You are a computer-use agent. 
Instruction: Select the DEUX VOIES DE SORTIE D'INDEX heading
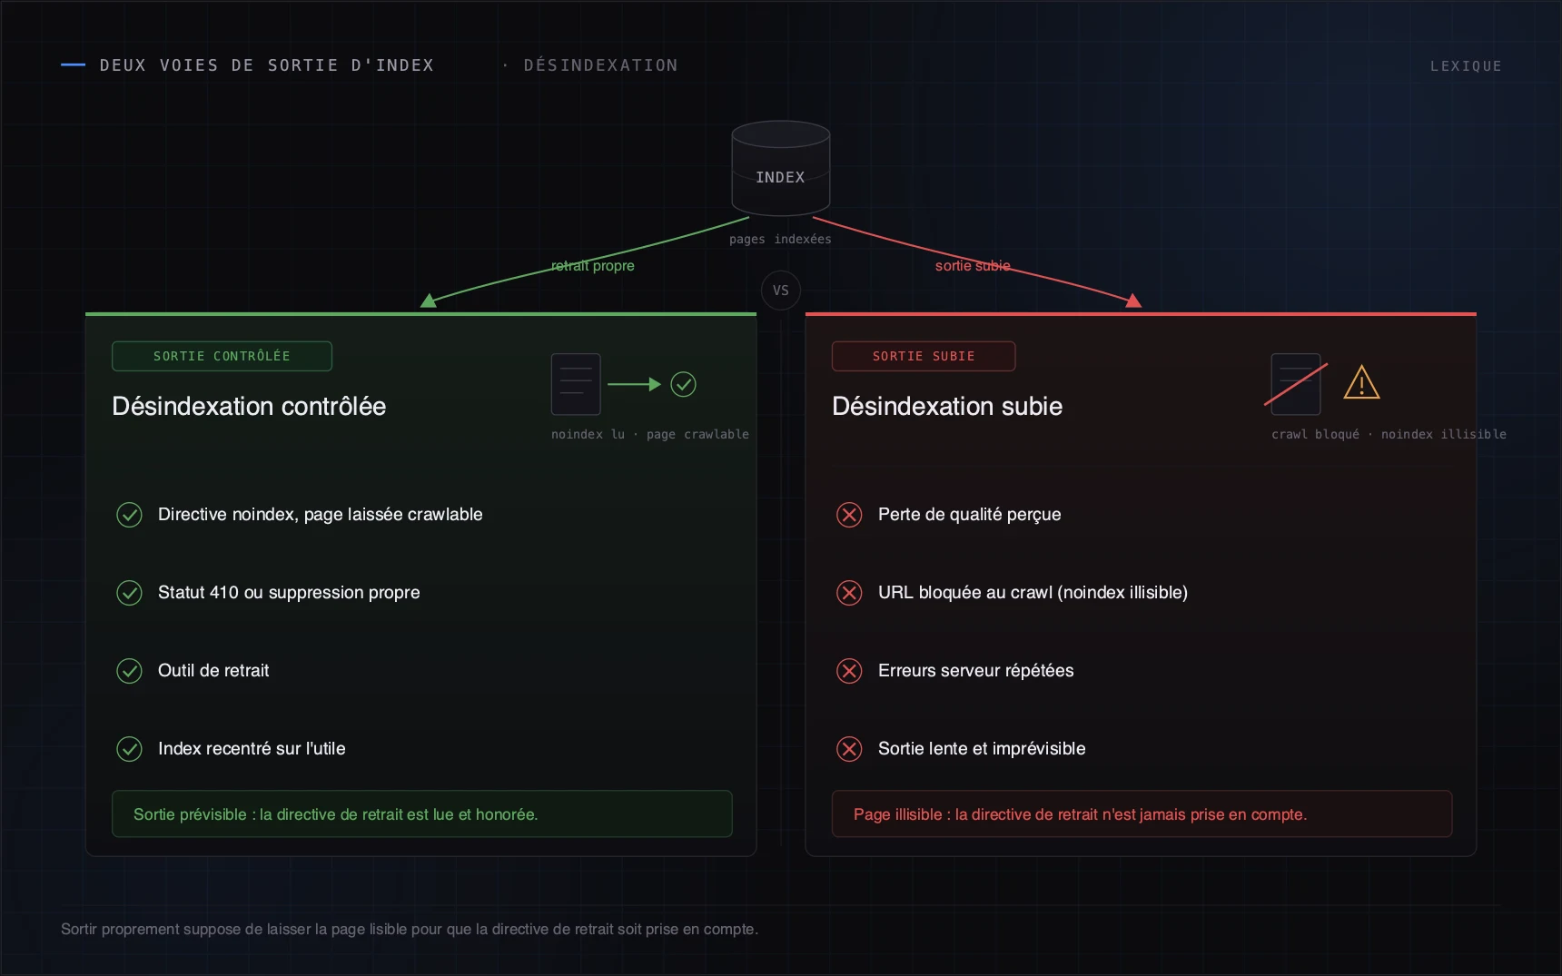click(267, 65)
